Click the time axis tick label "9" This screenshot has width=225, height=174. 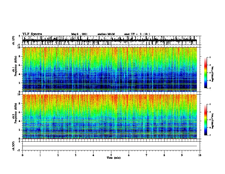click(182, 155)
